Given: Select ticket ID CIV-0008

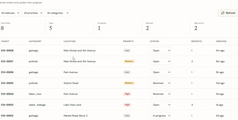Looking at the screenshot, I should (x=7, y=51).
